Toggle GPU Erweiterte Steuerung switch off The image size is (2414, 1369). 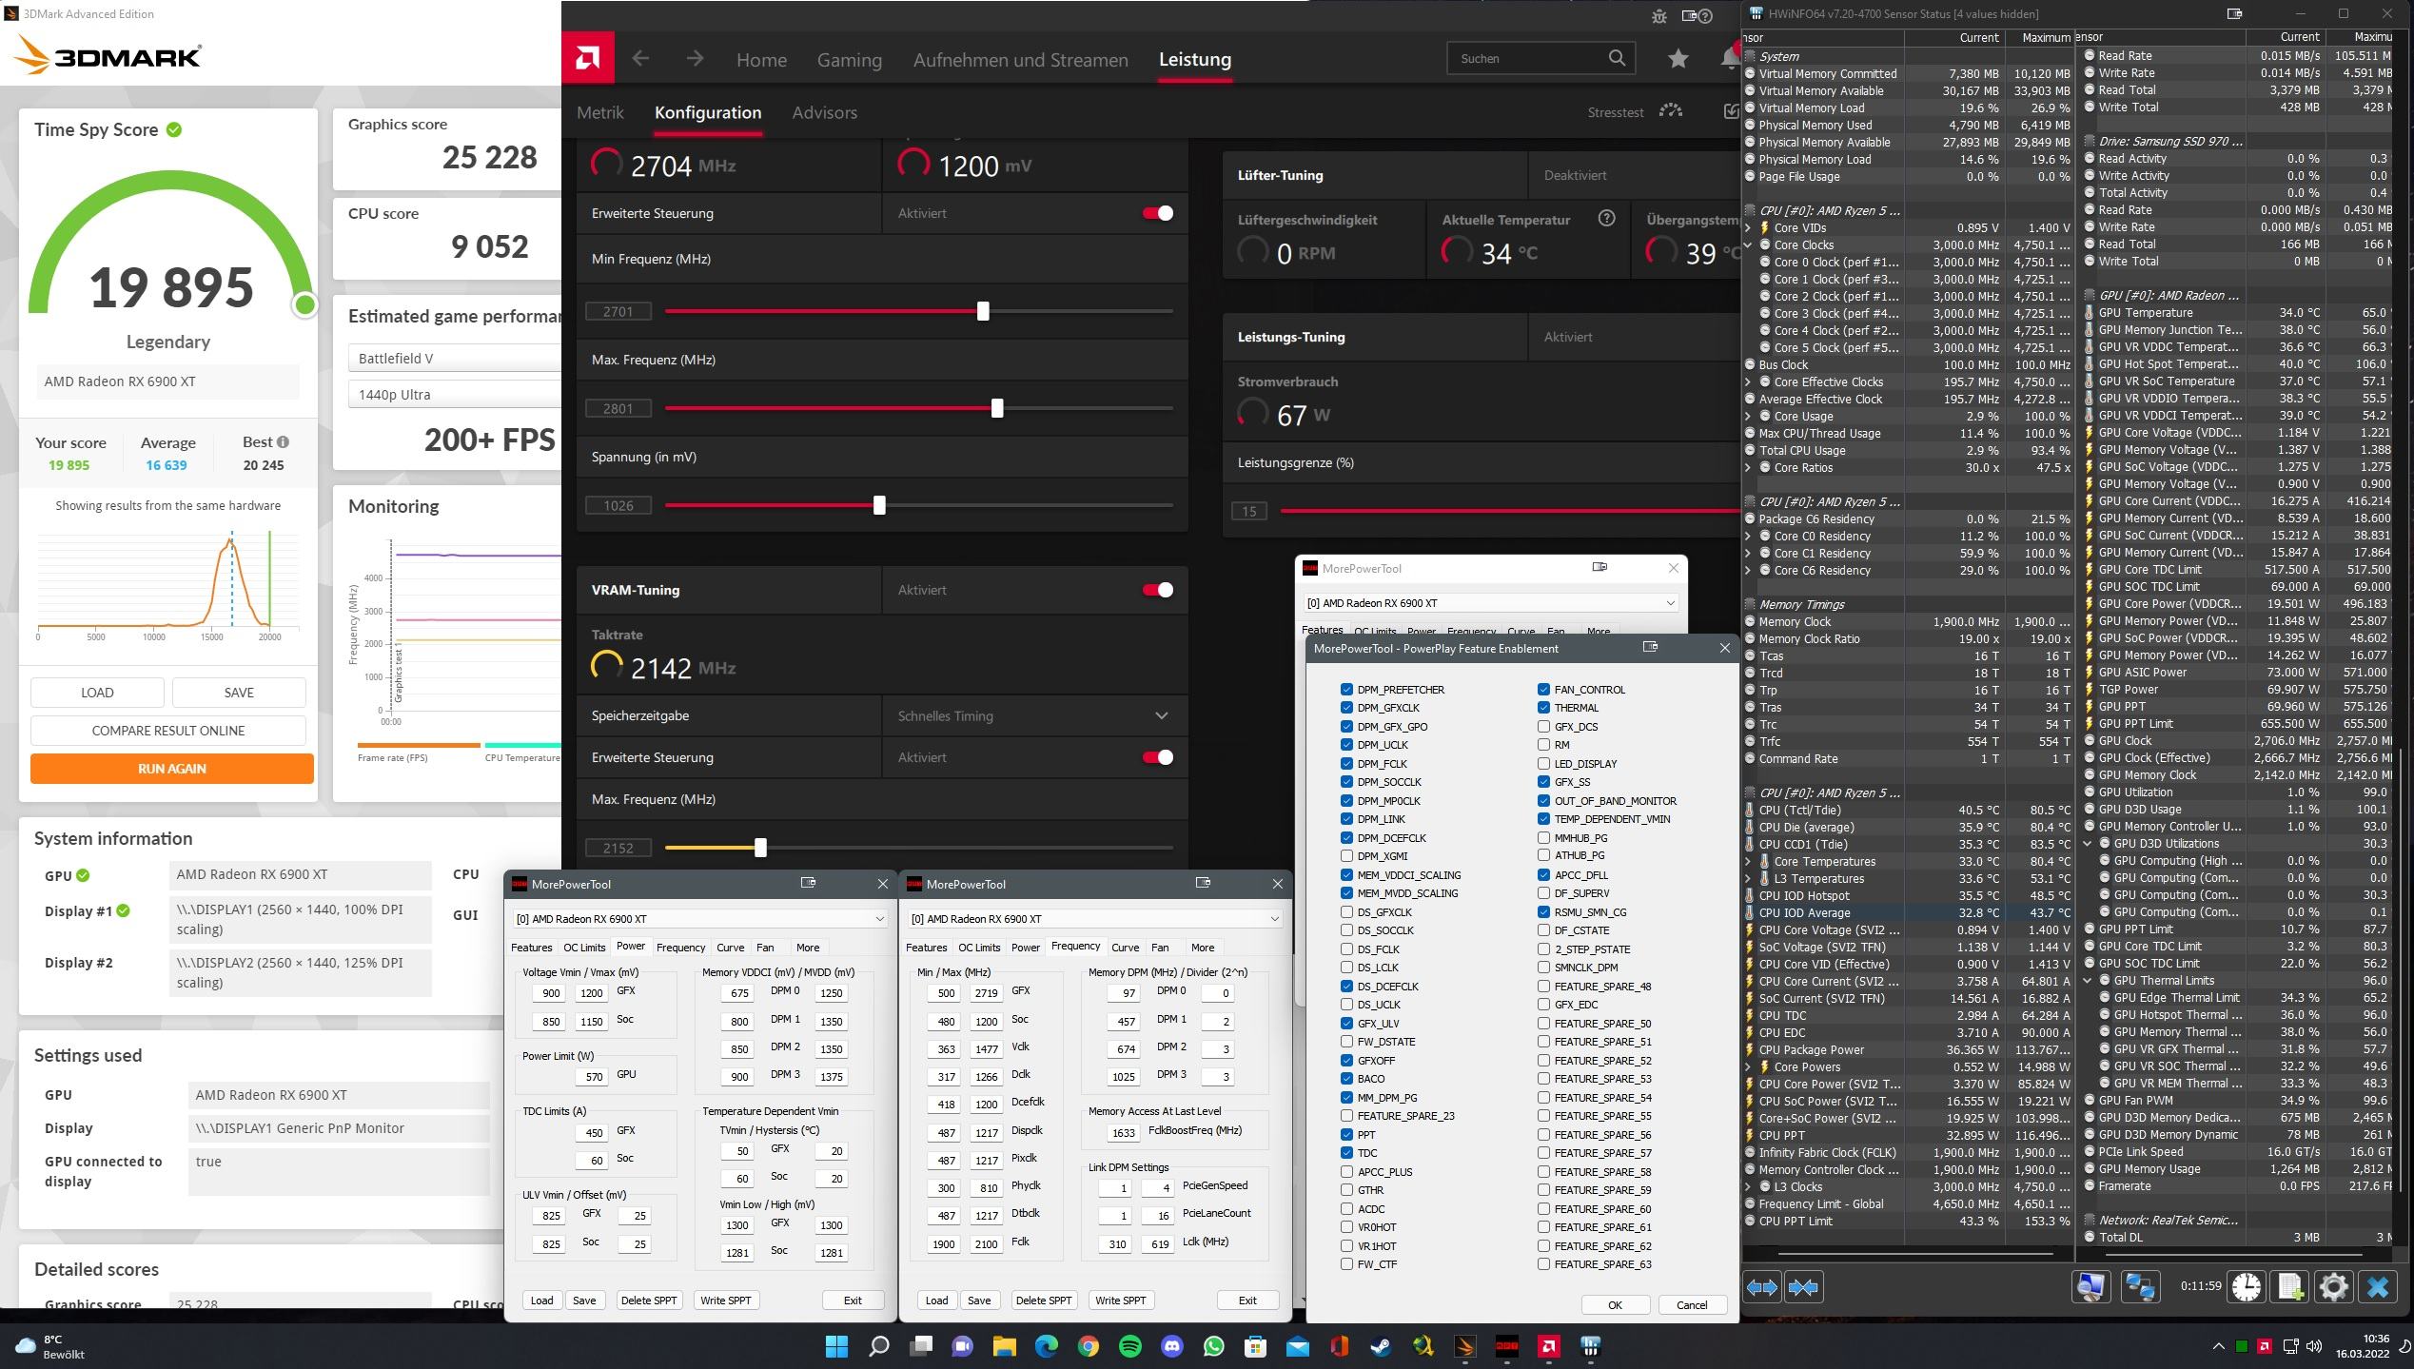1158,213
